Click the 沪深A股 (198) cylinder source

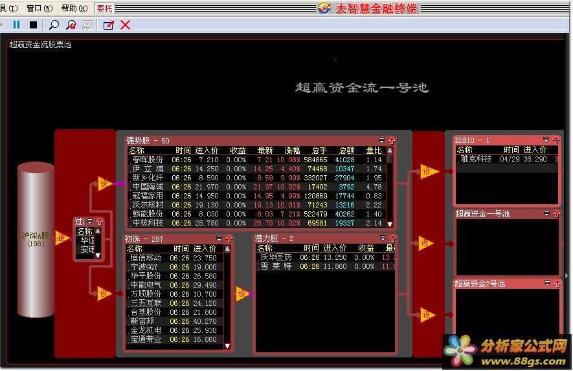click(x=36, y=240)
